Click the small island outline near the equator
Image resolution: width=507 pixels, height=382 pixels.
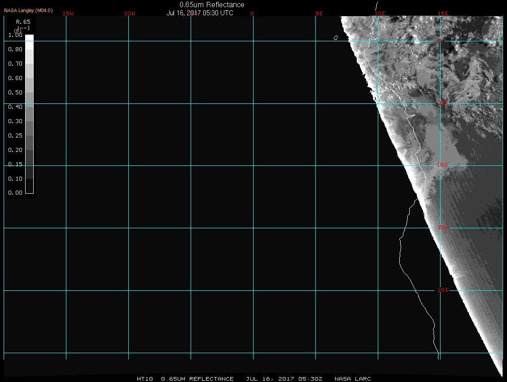(x=336, y=38)
